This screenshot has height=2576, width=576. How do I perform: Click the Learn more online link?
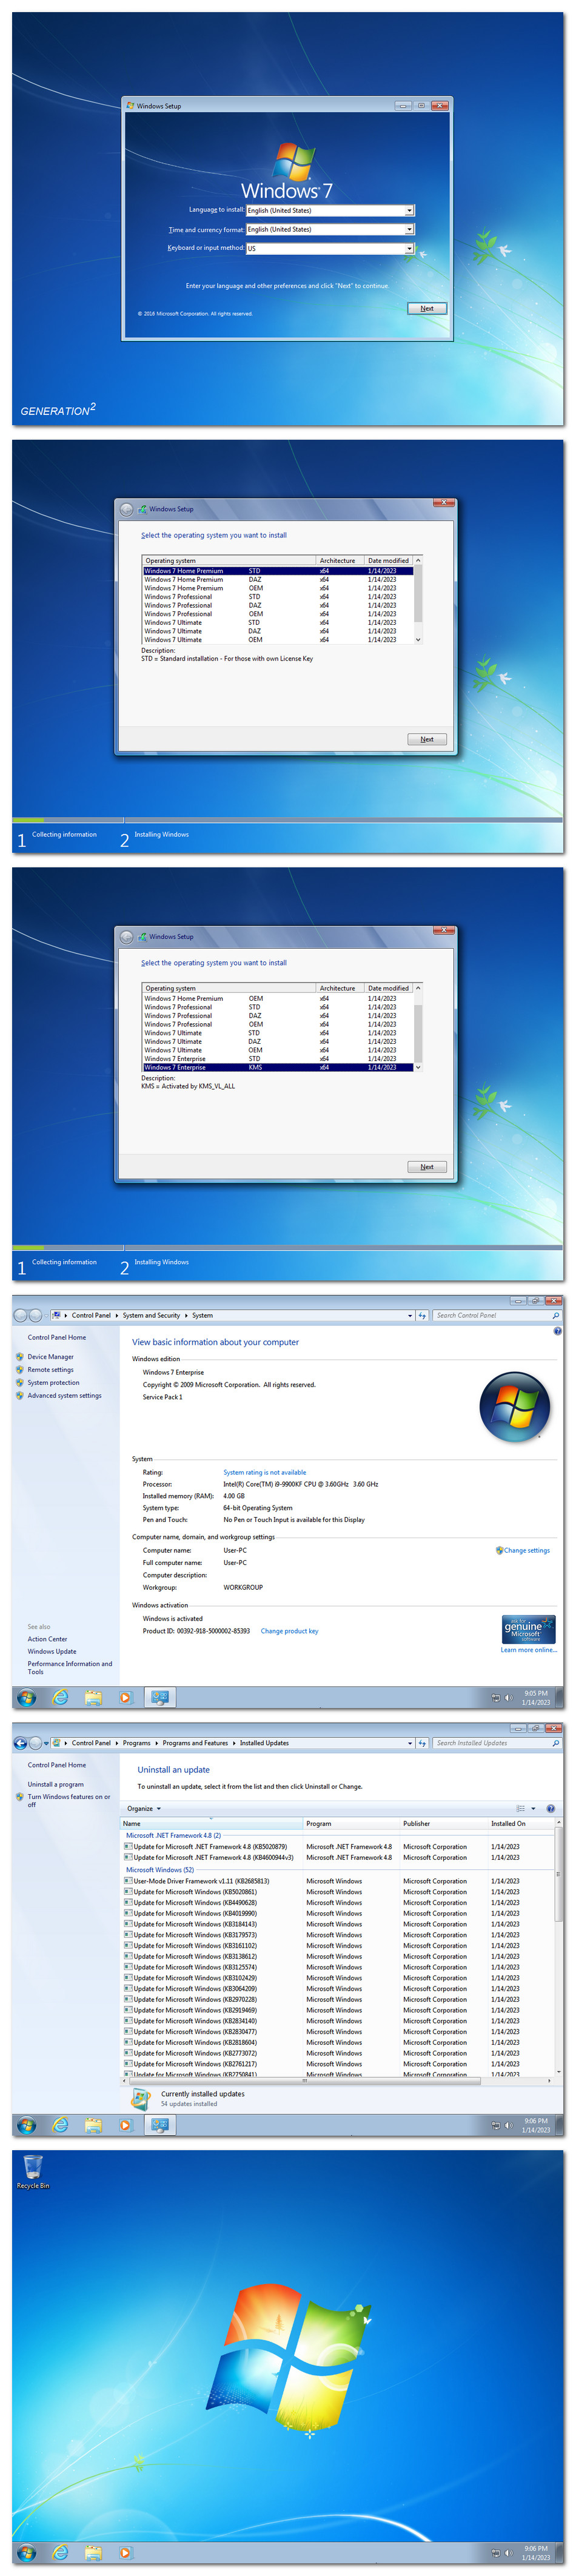coord(529,1650)
